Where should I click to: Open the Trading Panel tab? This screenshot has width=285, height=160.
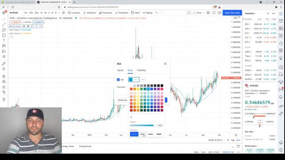85,146
